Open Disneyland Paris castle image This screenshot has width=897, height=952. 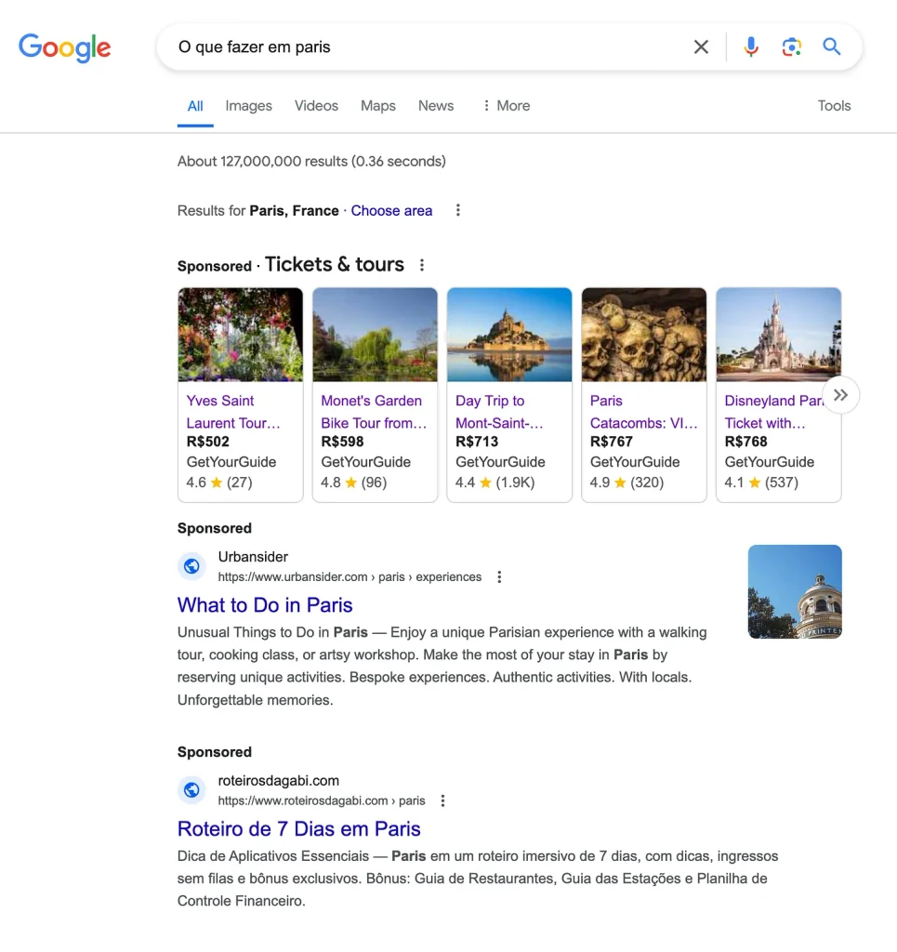(x=779, y=335)
